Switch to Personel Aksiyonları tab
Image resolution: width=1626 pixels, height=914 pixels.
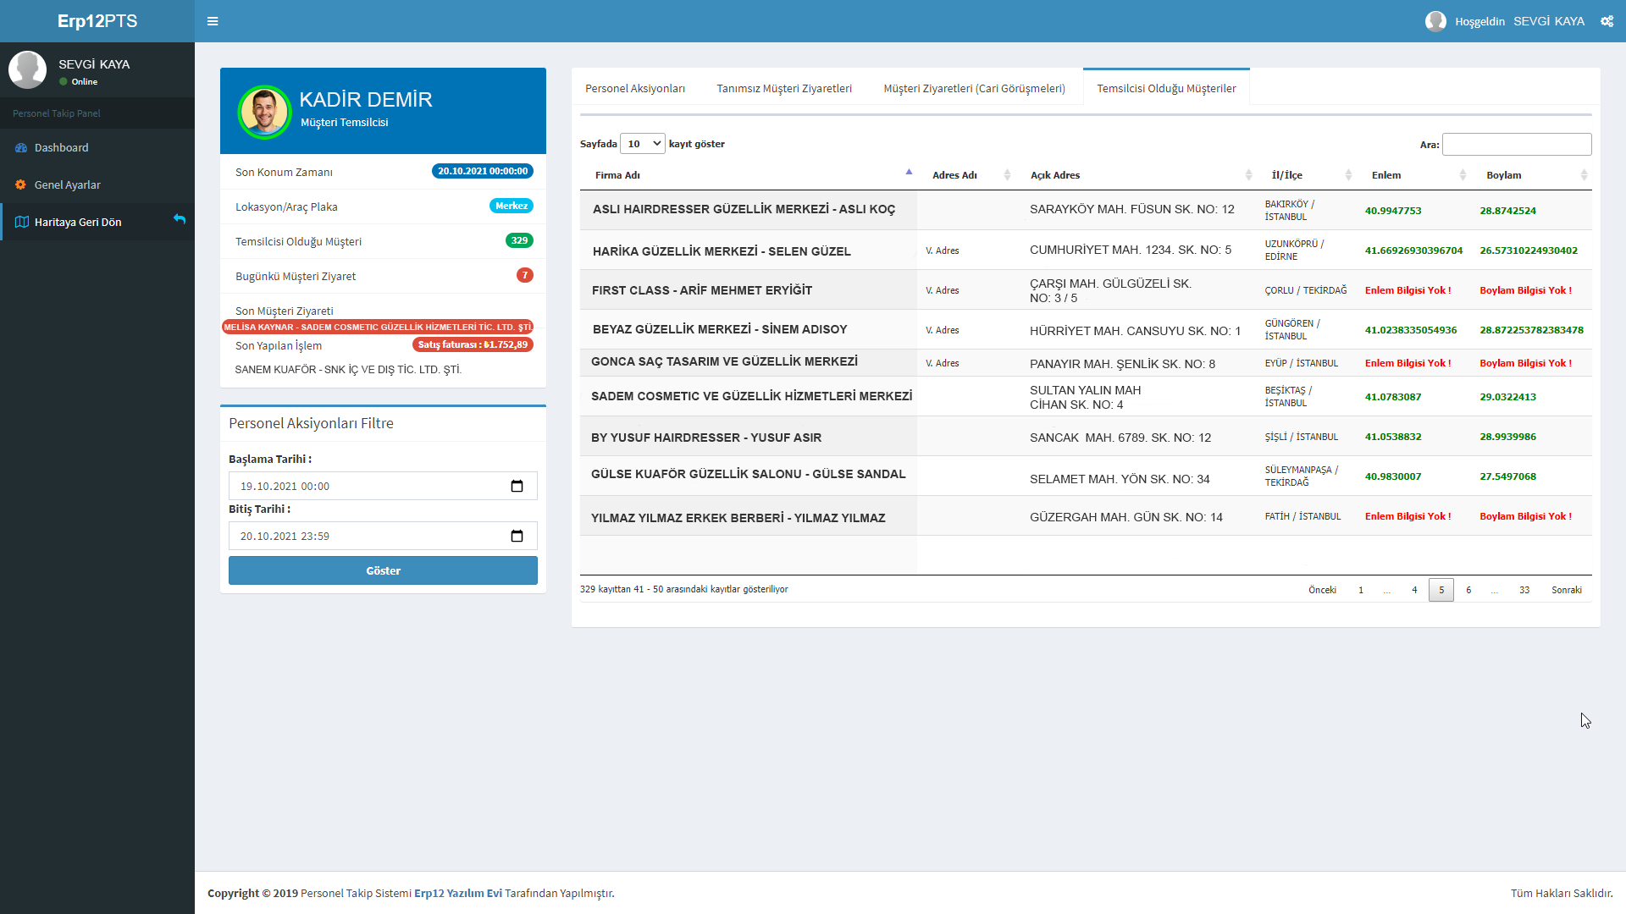635,89
